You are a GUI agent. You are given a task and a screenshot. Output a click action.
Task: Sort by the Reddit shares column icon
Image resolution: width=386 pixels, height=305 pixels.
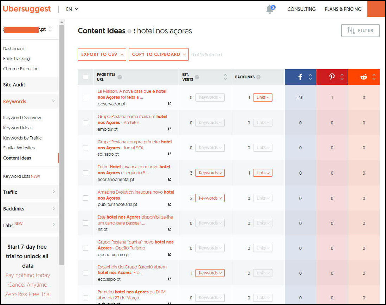[374, 77]
